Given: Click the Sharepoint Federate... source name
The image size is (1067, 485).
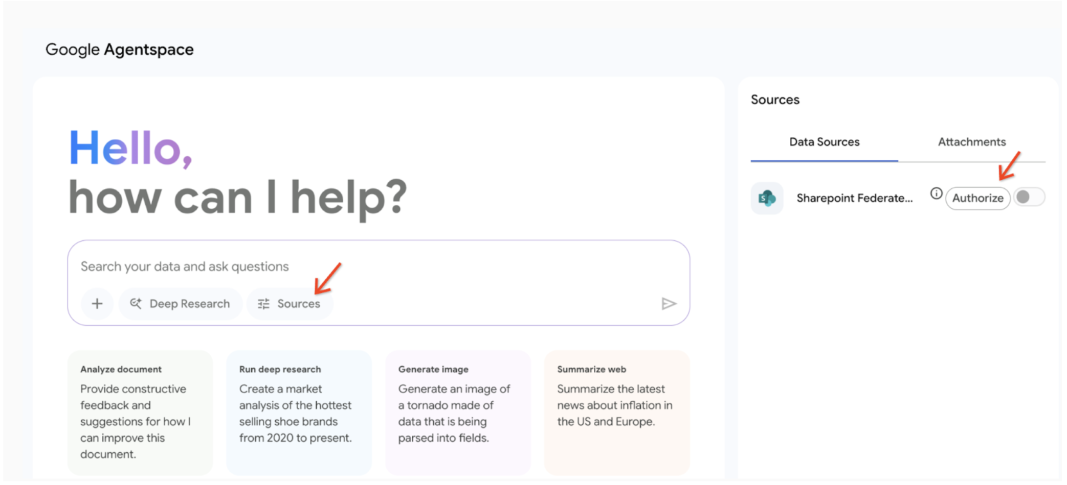Looking at the screenshot, I should tap(854, 198).
